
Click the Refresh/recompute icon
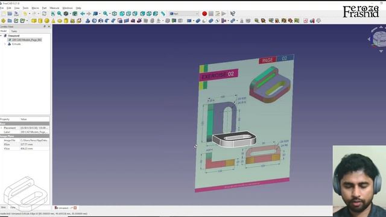pos(44,14)
